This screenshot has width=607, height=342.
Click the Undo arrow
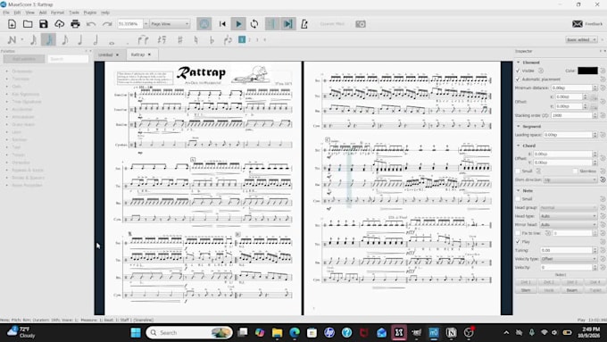(91, 24)
